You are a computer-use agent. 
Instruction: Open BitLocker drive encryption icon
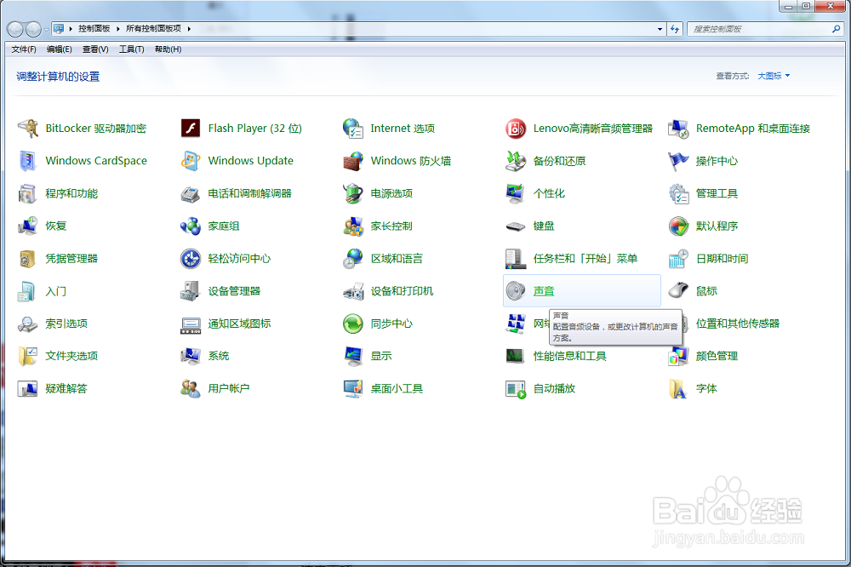point(28,129)
